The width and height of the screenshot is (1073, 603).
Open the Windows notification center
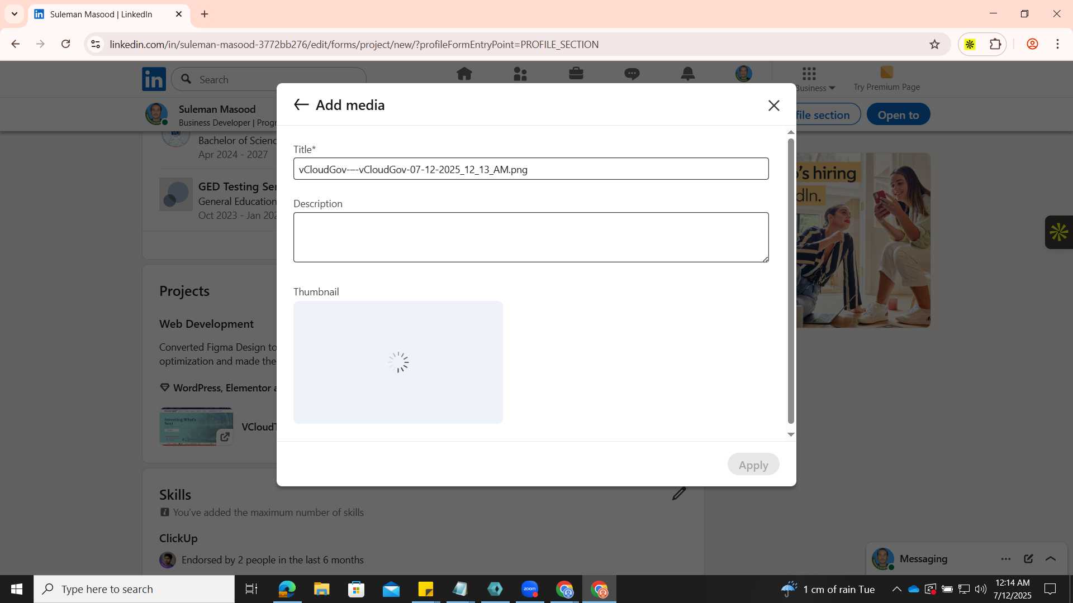(1050, 589)
